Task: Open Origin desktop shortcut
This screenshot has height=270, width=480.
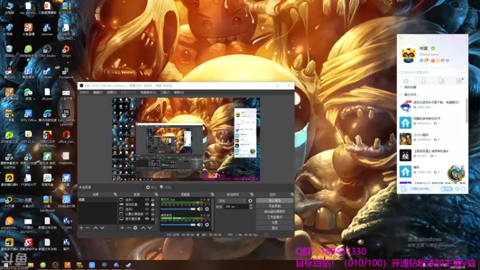Action: click(66, 51)
